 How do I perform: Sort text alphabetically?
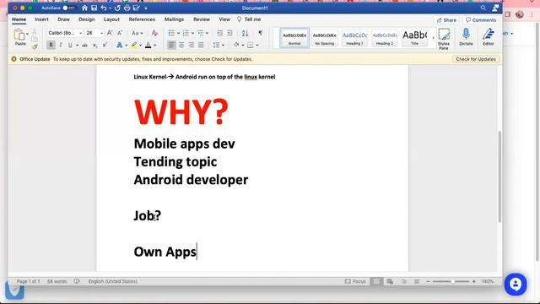(x=245, y=33)
